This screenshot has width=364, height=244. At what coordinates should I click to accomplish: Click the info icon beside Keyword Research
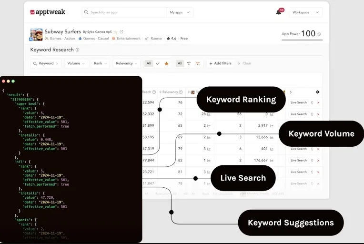click(77, 50)
